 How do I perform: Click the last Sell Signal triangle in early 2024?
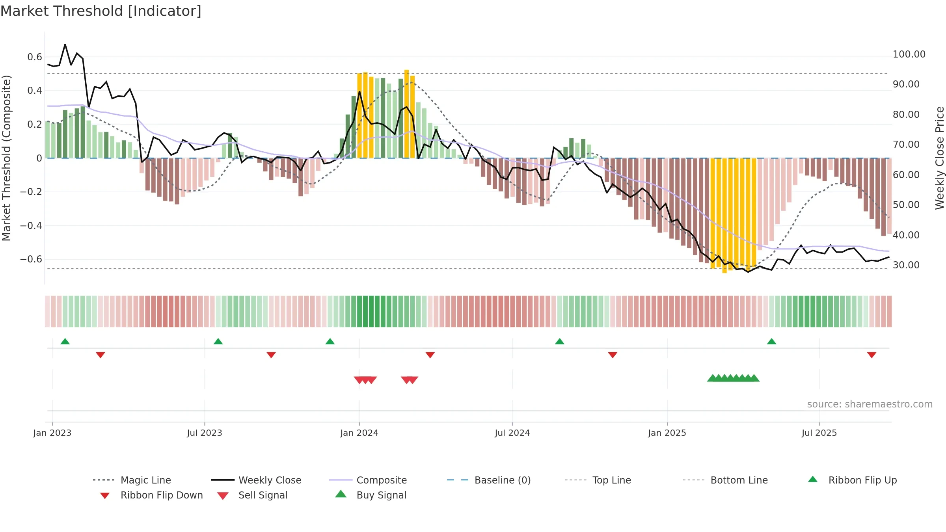pos(413,380)
